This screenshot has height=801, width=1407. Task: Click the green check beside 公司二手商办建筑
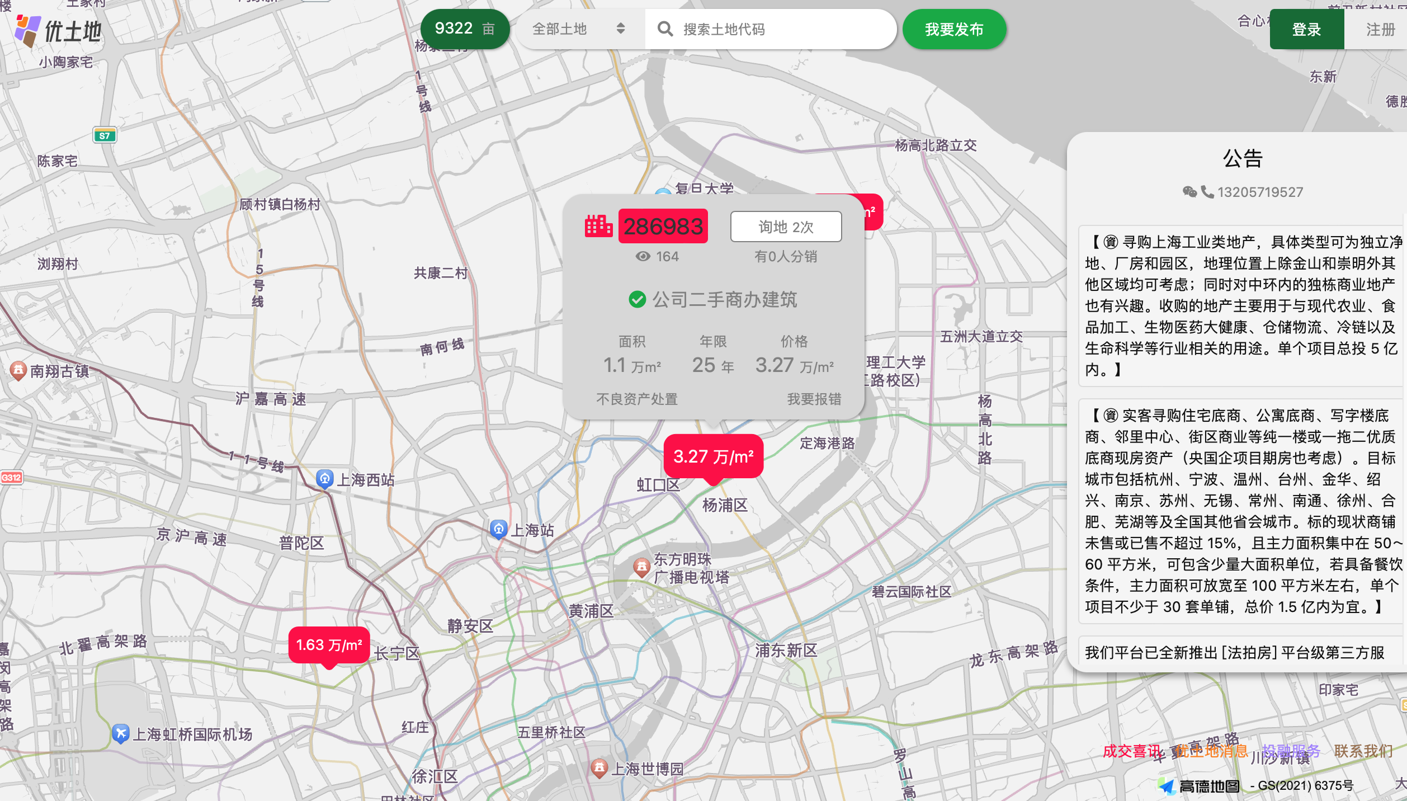tap(637, 300)
